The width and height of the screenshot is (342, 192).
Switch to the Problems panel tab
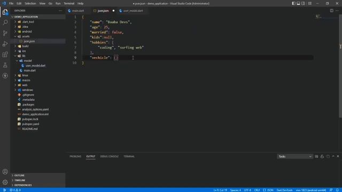(75, 156)
